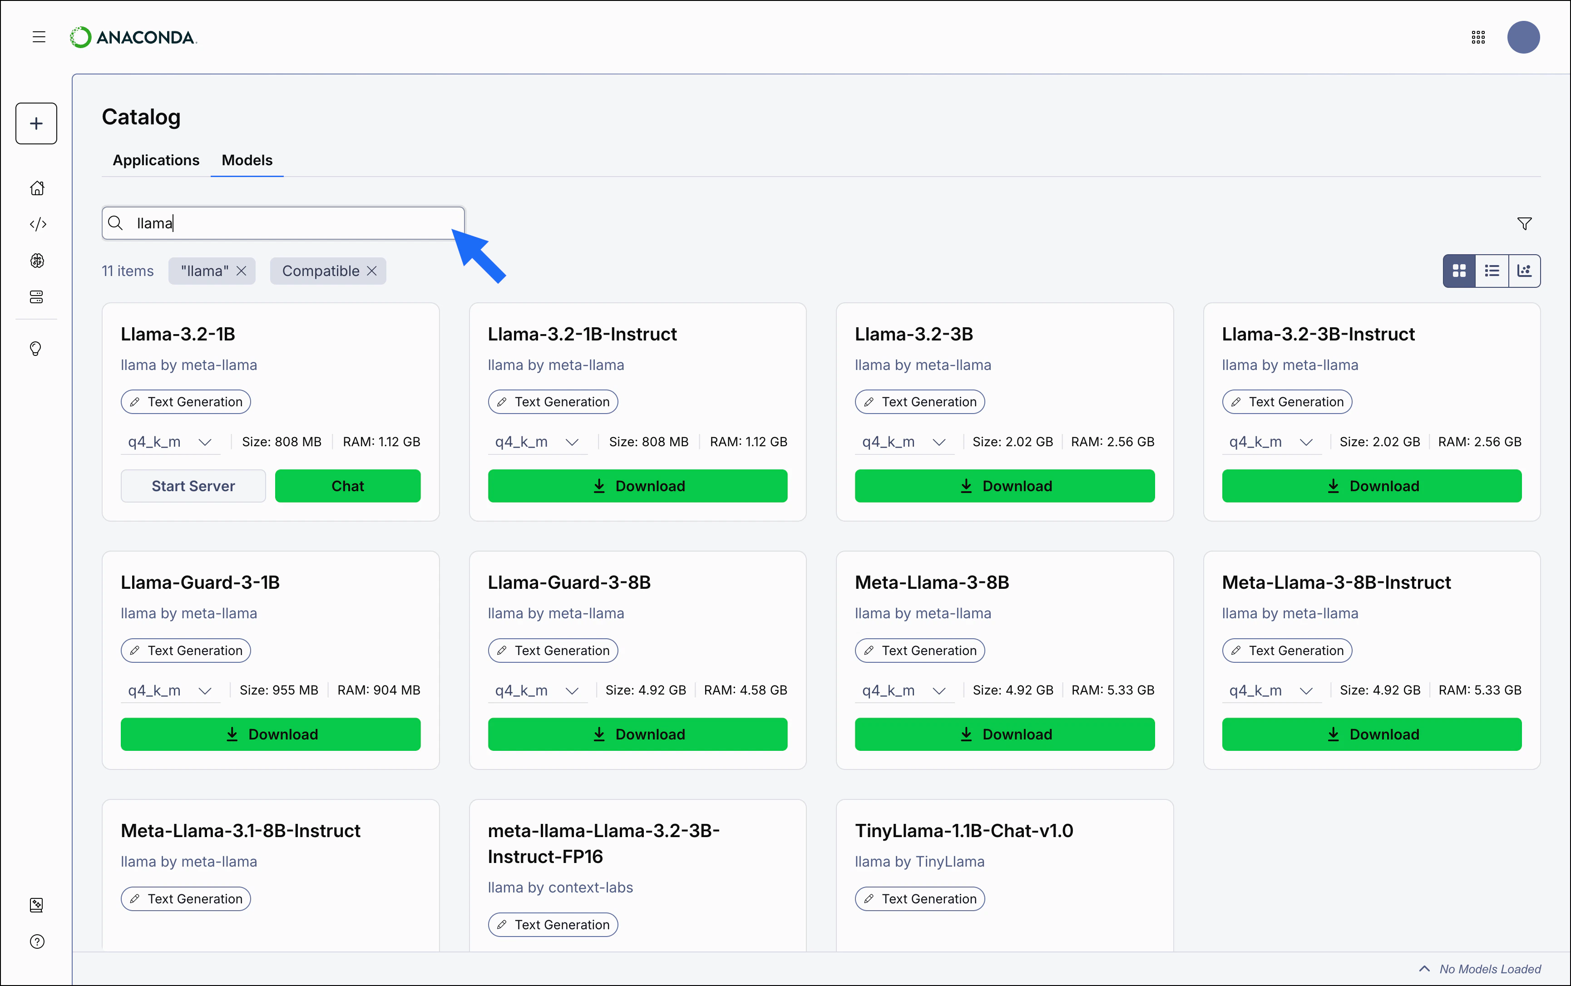
Task: Switch to the Applications tab
Action: pos(156,160)
